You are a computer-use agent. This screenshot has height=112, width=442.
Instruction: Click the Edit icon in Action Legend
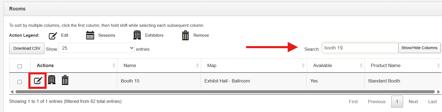pyautogui.click(x=53, y=36)
